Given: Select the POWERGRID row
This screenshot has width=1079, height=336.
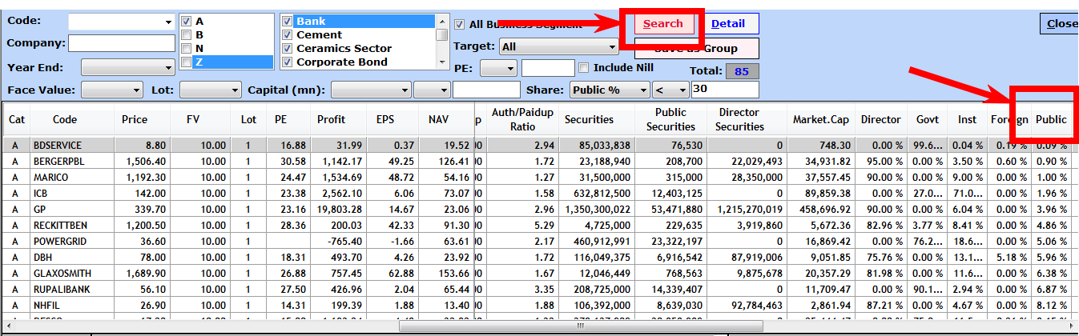Looking at the screenshot, I should click(537, 241).
